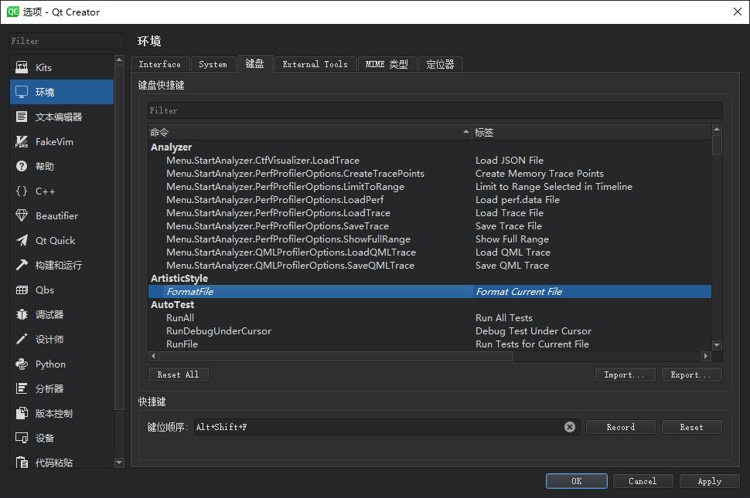Switch to the System tab
The height and width of the screenshot is (498, 750).
click(213, 64)
